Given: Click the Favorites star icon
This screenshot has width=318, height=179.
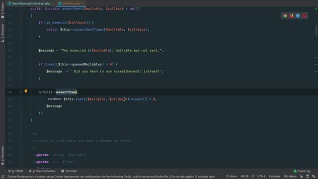Looking at the screenshot, I should click(2, 164).
